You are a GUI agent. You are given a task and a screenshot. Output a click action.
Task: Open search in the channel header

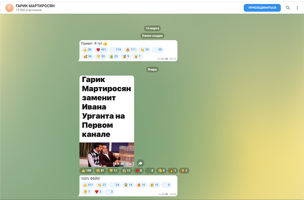click(x=288, y=8)
